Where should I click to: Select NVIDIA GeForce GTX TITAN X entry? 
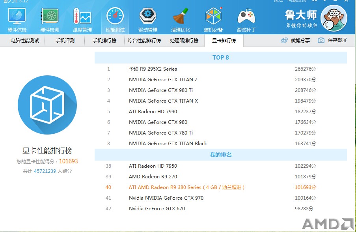click(x=164, y=101)
